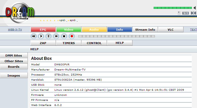Switch to the CONTROL menu
Screen dimensions: 197x108
(94, 43)
